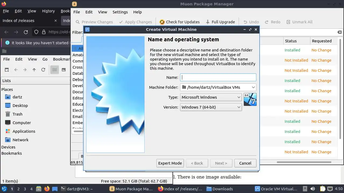
Task: Open the View menu in Muon Package Manager
Action: (103, 12)
